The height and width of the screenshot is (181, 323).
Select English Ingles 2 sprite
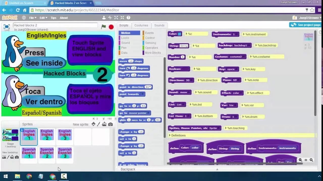click(47, 137)
